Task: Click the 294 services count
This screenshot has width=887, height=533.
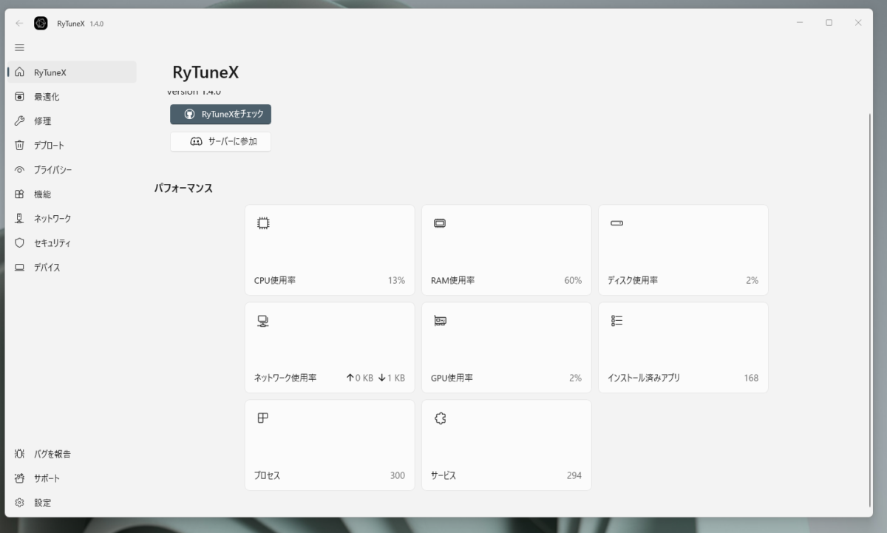Action: tap(574, 475)
